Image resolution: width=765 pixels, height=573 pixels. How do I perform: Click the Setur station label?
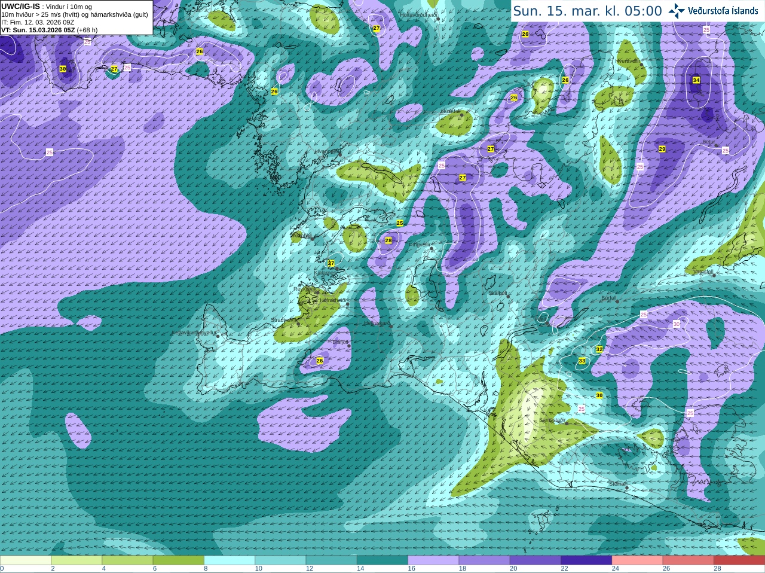click(x=709, y=142)
